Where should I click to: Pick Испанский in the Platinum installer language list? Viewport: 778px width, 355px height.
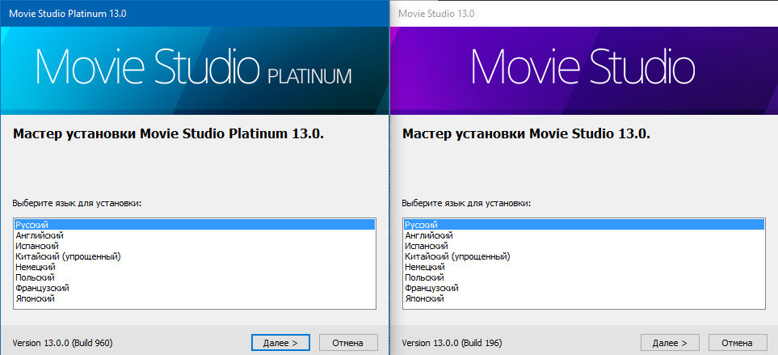pyautogui.click(x=37, y=246)
